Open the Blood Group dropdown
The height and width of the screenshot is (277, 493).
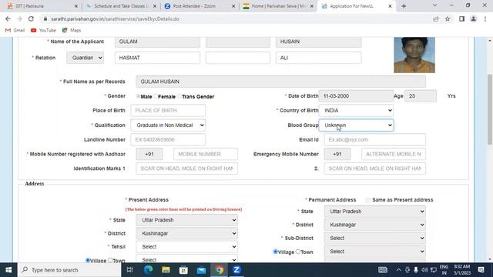(356, 125)
